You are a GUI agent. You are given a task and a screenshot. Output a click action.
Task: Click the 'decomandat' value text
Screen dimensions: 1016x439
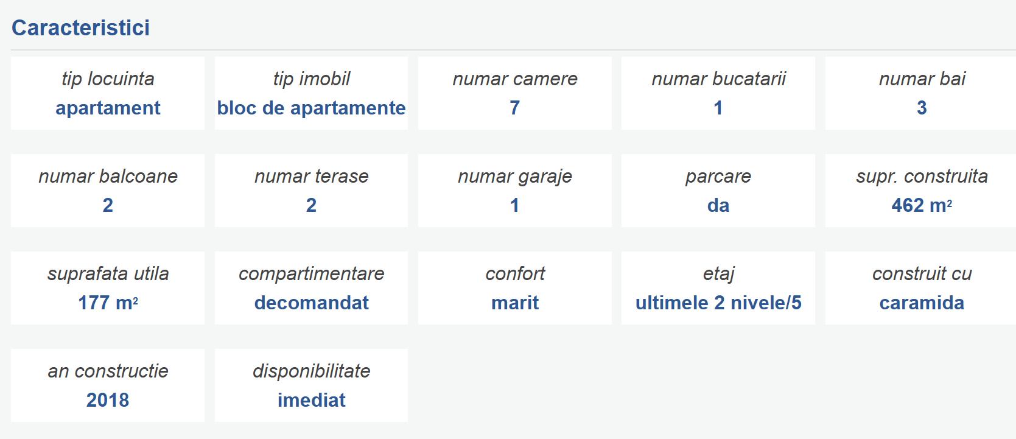(311, 303)
